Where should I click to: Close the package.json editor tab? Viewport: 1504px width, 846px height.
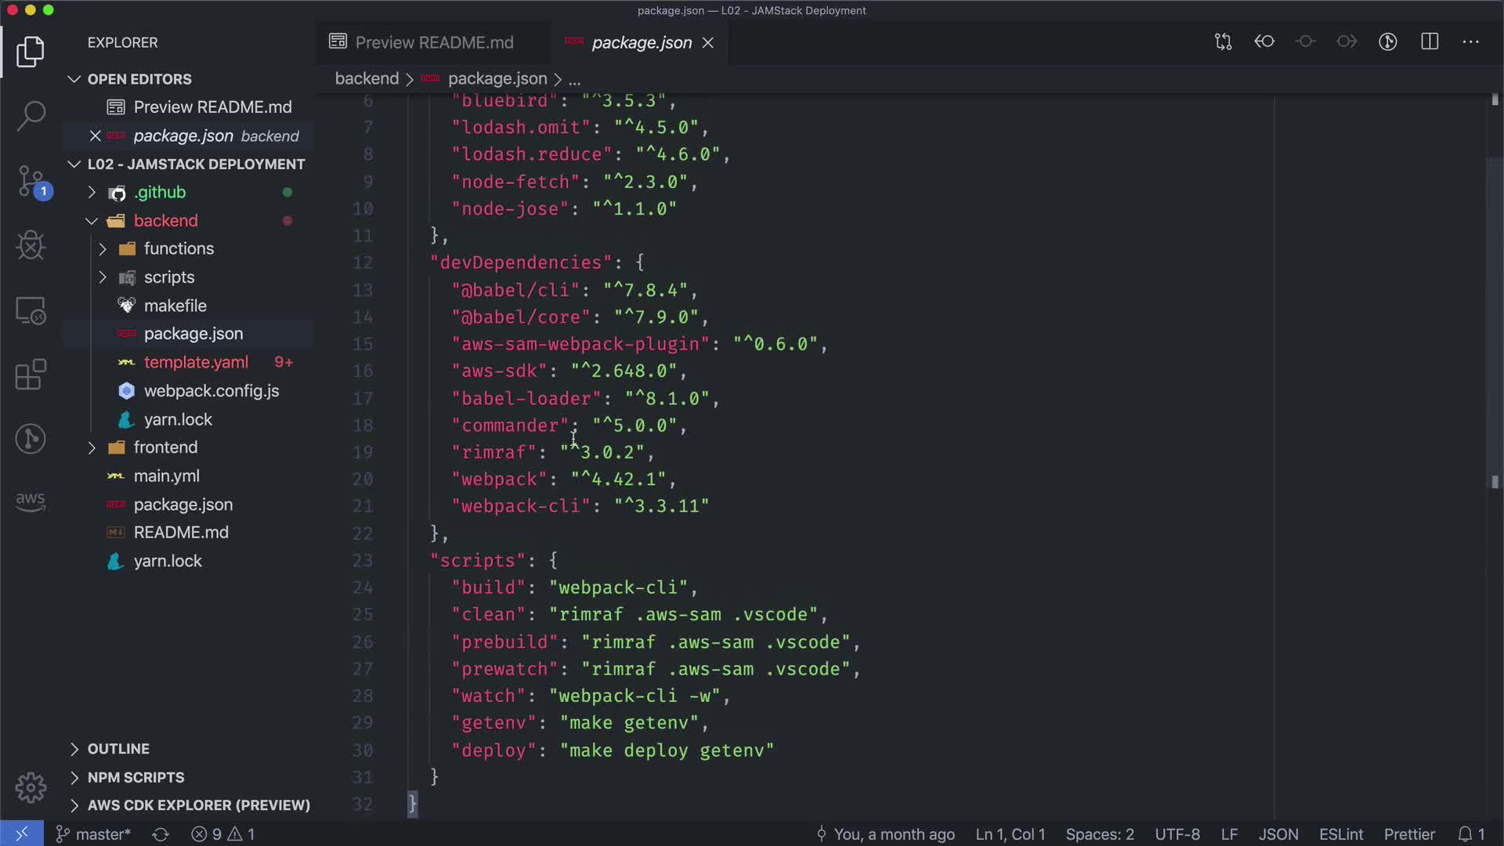tap(708, 43)
